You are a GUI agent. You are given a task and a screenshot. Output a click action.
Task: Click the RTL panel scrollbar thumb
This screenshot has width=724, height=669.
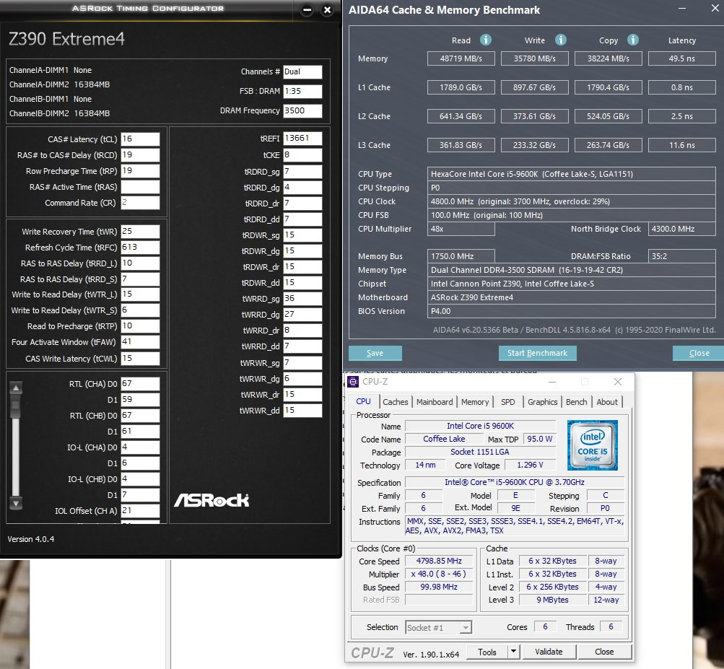[x=16, y=407]
